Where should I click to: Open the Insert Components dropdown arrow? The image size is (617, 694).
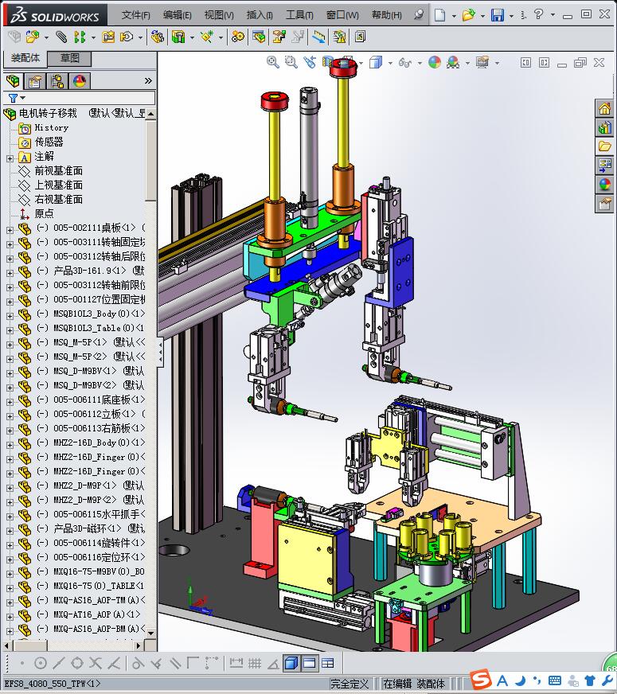46,37
